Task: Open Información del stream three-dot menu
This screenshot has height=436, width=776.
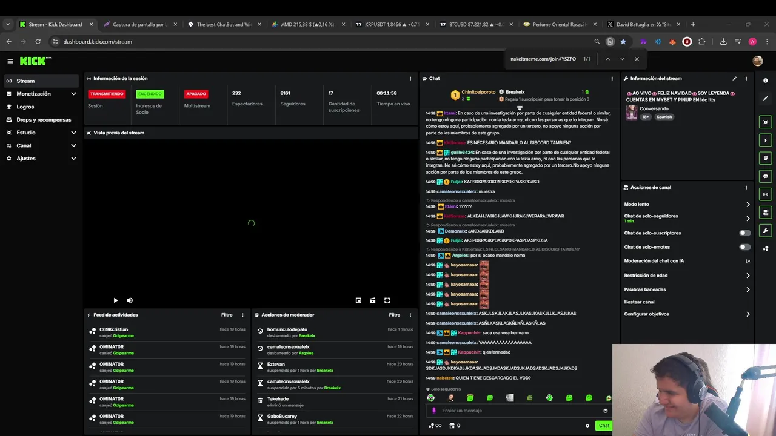Action: click(x=746, y=78)
